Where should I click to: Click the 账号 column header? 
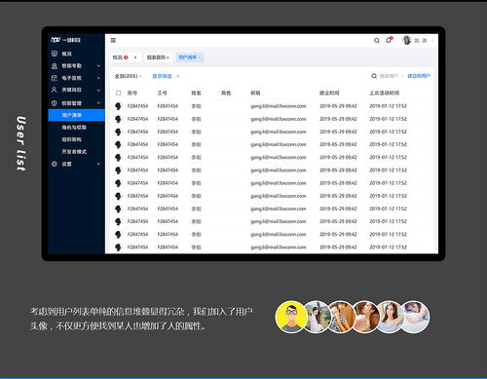132,93
